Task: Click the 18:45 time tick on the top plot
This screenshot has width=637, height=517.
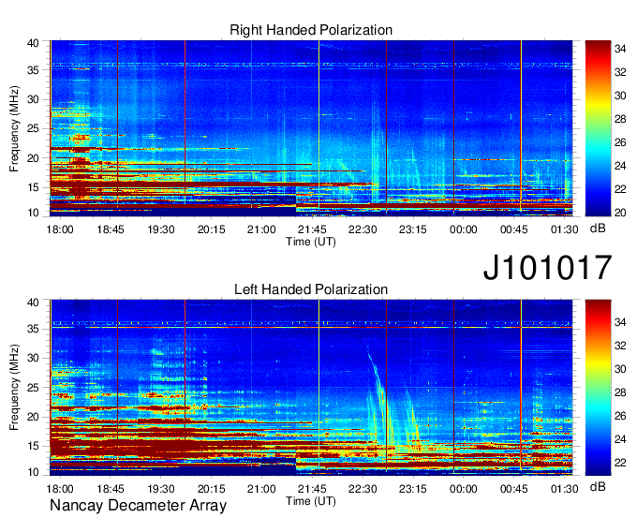Action: (111, 229)
